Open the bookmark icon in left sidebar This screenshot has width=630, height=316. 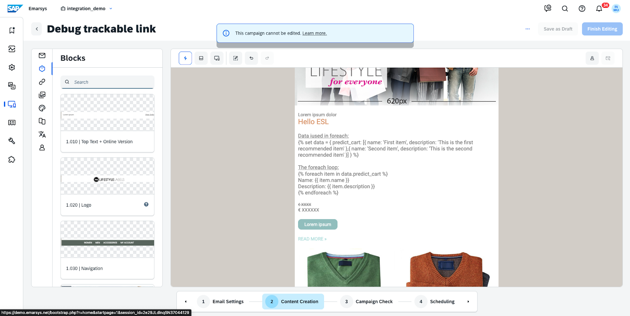pyautogui.click(x=12, y=30)
